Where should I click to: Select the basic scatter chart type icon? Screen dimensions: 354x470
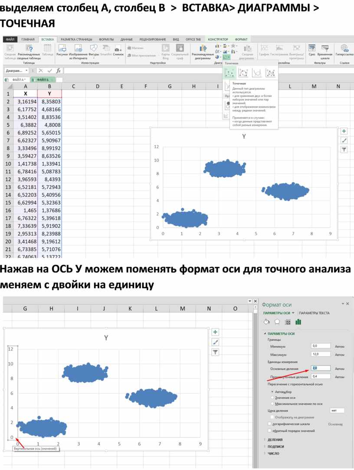point(229,72)
